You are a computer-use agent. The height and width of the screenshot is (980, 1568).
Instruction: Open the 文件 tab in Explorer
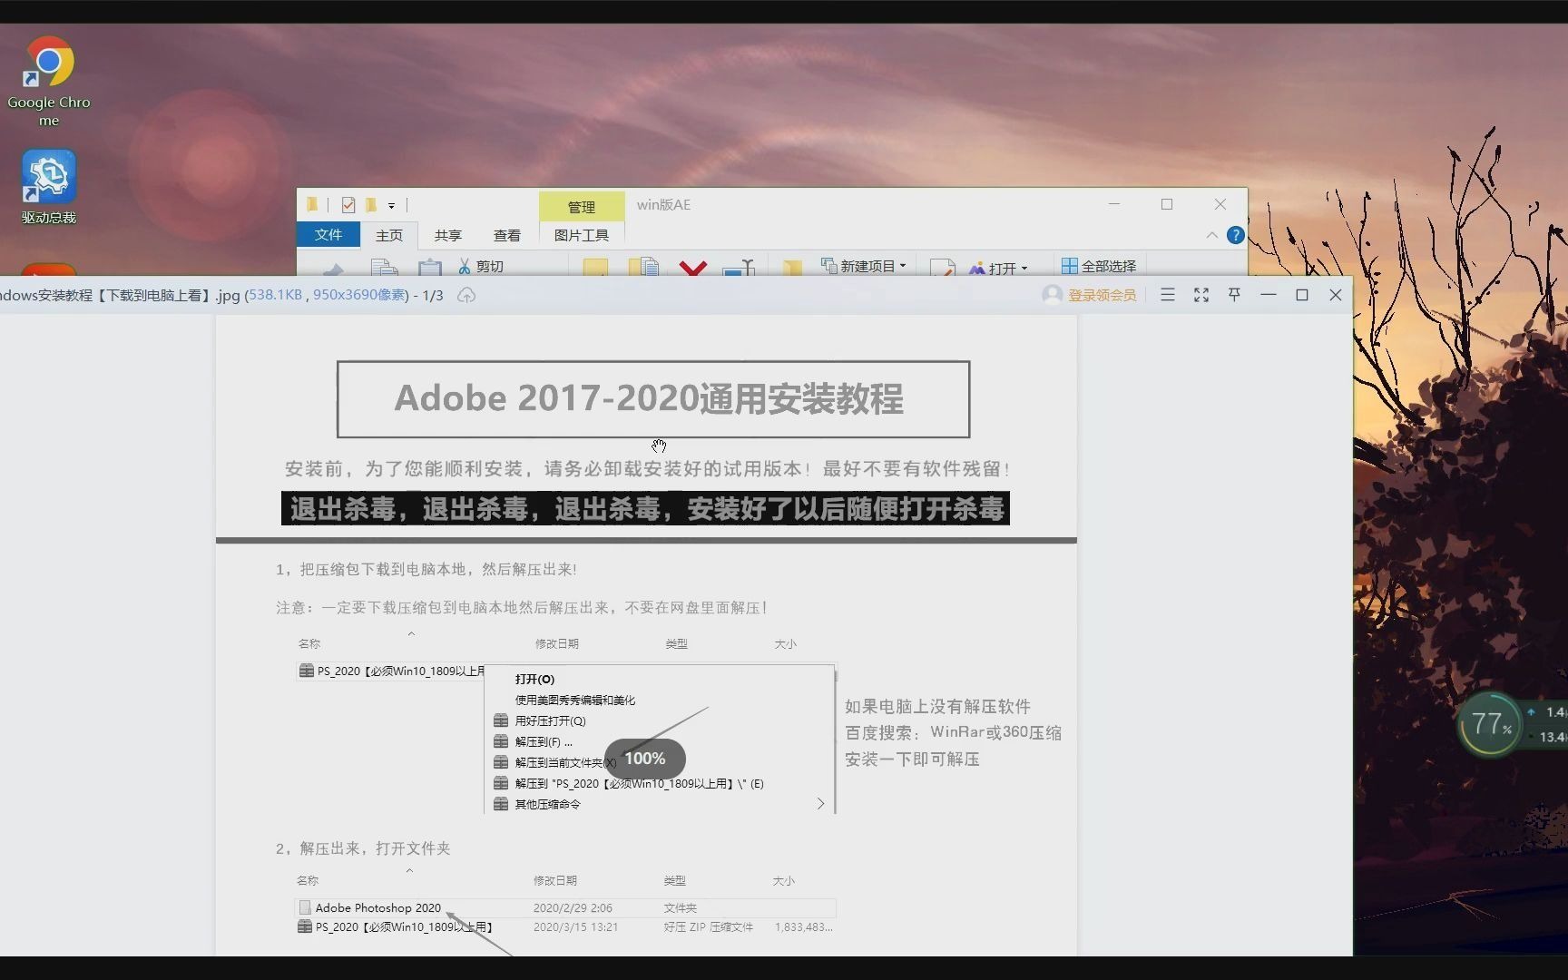(x=328, y=235)
